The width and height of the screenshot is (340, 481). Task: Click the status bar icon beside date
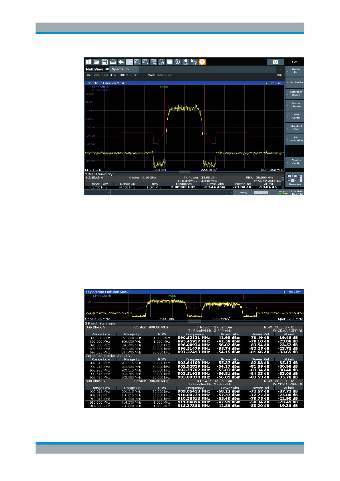pos(285,193)
